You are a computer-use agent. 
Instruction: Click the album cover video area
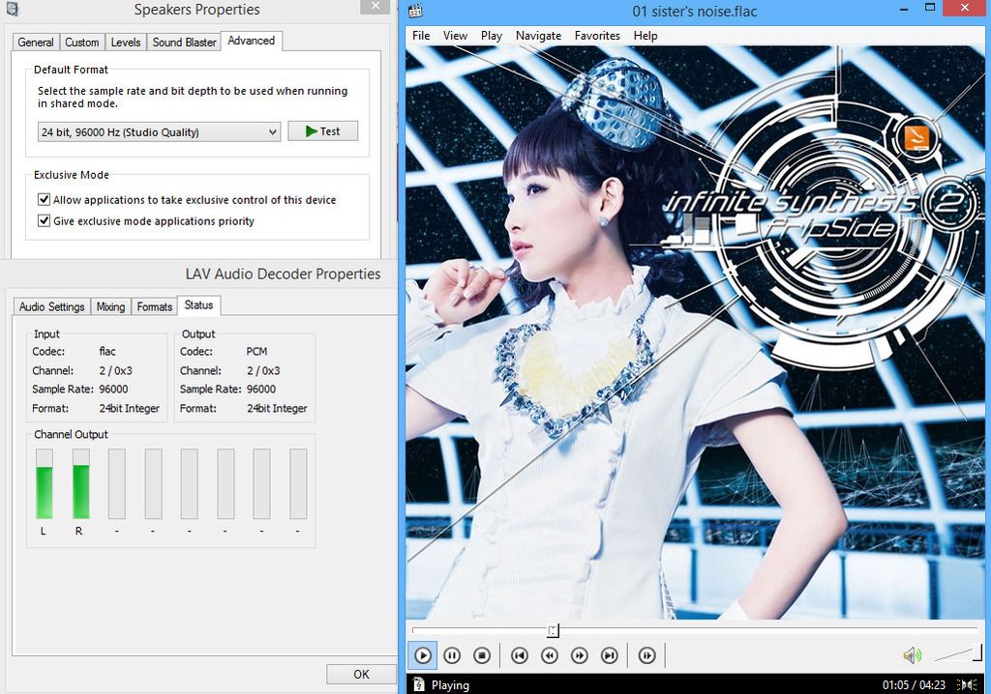coord(695,333)
